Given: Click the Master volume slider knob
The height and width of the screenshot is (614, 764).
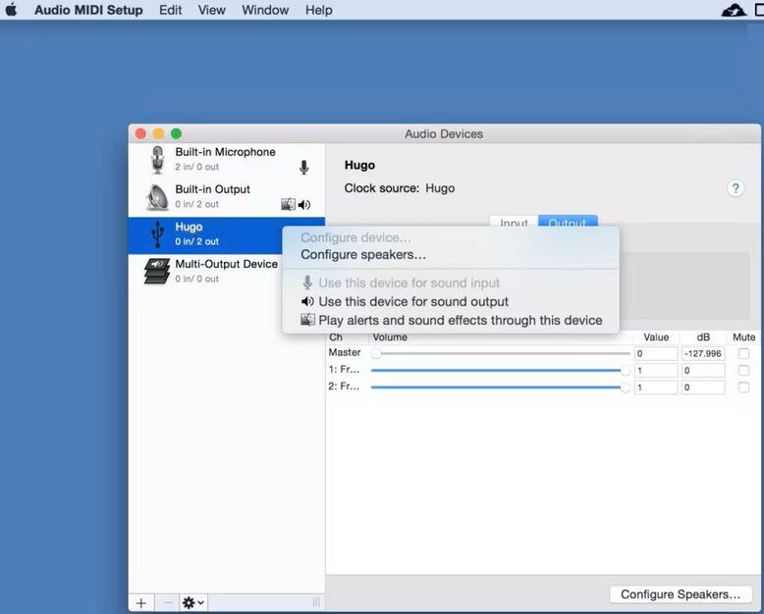Looking at the screenshot, I should [x=376, y=353].
